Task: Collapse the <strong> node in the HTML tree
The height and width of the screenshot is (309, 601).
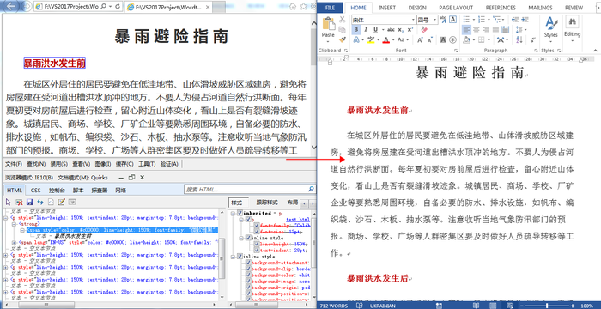Action: [x=15, y=224]
